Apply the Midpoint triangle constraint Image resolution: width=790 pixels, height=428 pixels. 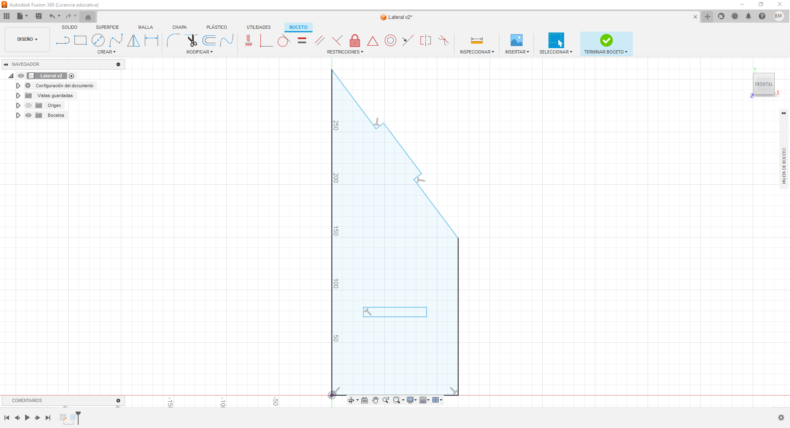tap(372, 41)
